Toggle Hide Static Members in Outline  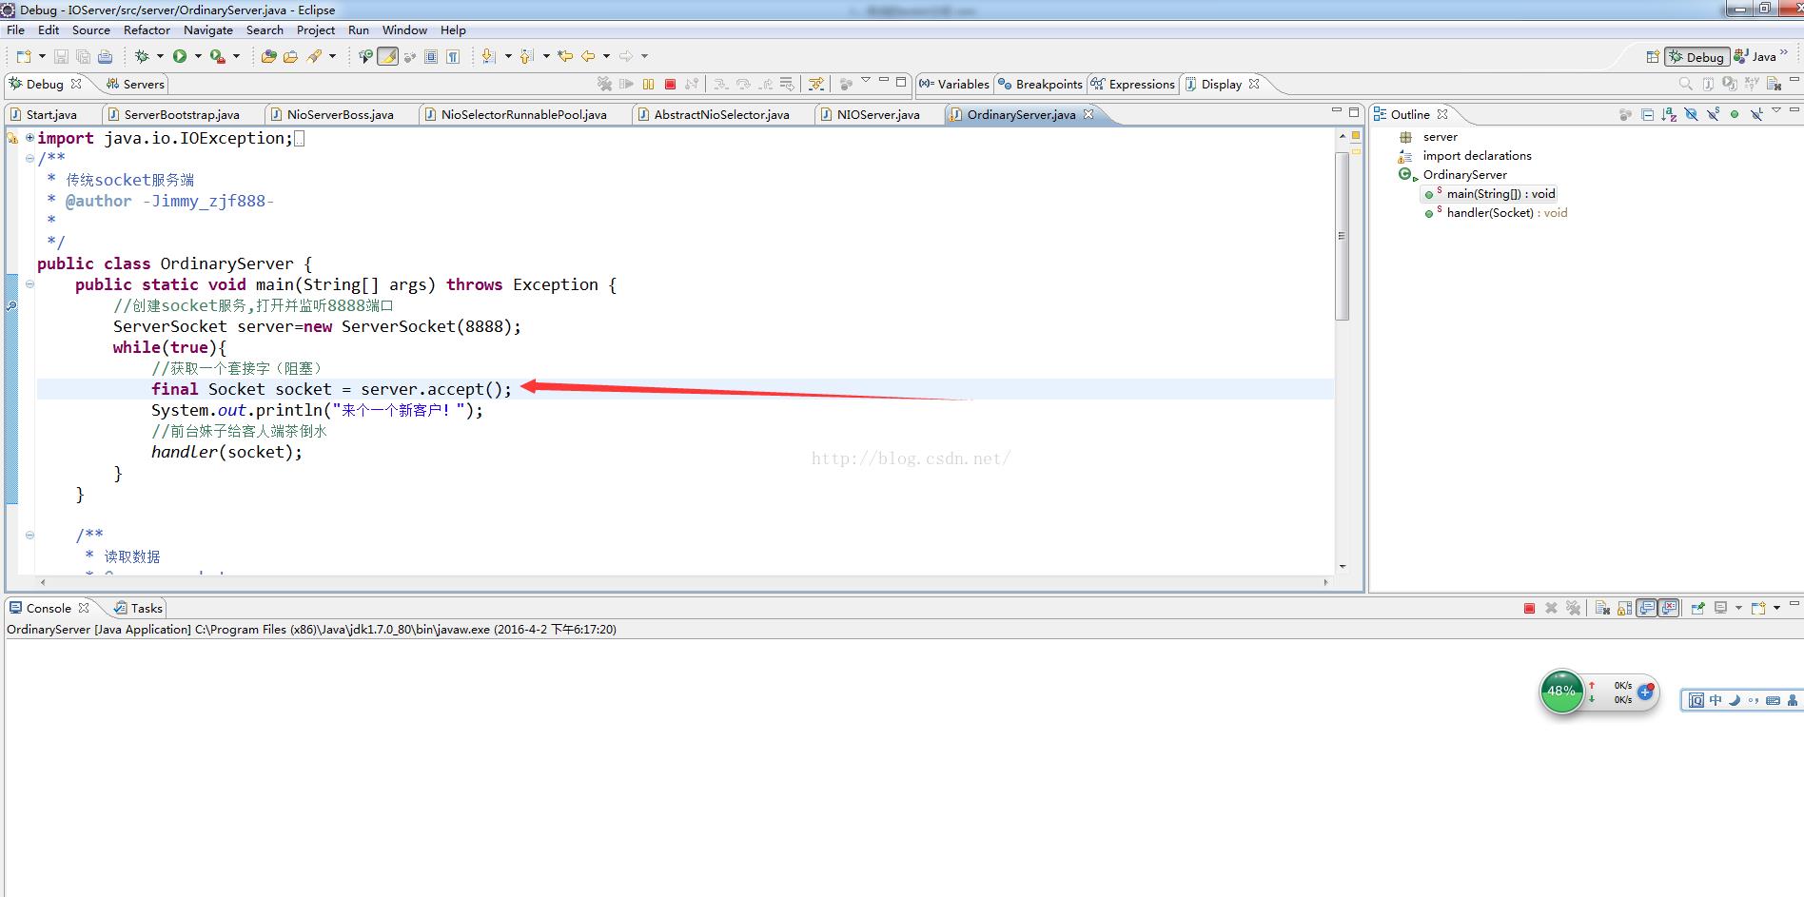tap(1713, 114)
